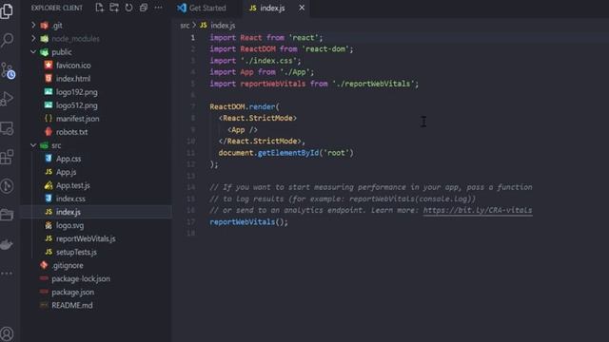Open the Explorer view in activity bar
The height and width of the screenshot is (342, 609).
(x=7, y=10)
